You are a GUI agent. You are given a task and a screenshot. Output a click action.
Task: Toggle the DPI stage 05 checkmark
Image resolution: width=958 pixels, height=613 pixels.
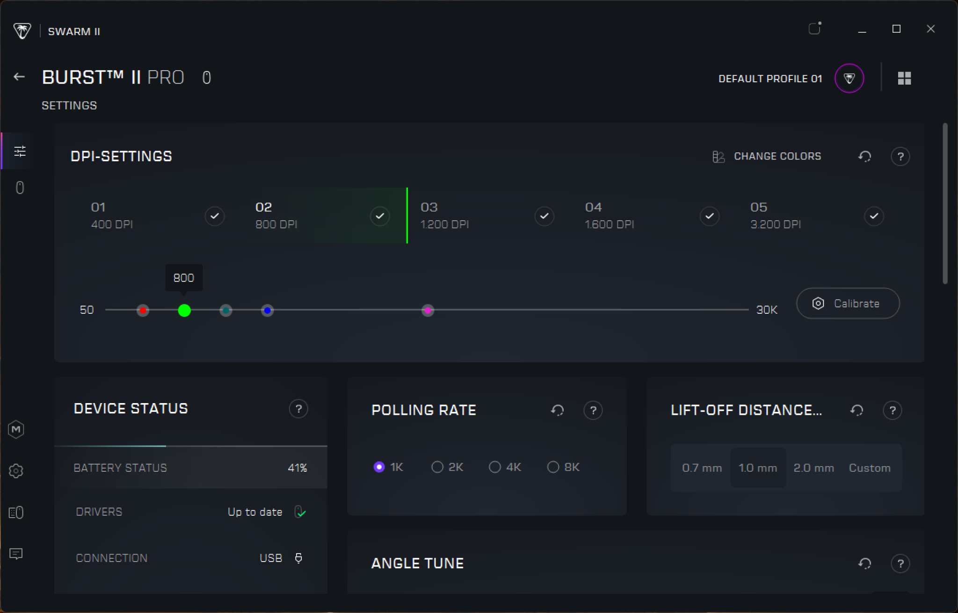pos(874,216)
